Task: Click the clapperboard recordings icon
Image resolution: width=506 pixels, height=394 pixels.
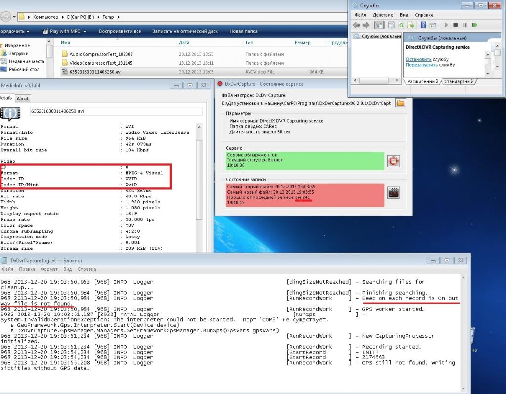Action: coord(393,193)
